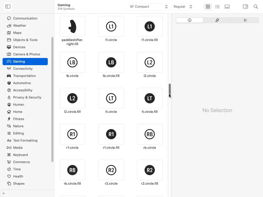The height and width of the screenshot is (197, 263).
Task: Switch to the animation play tab
Action: tap(245, 20)
